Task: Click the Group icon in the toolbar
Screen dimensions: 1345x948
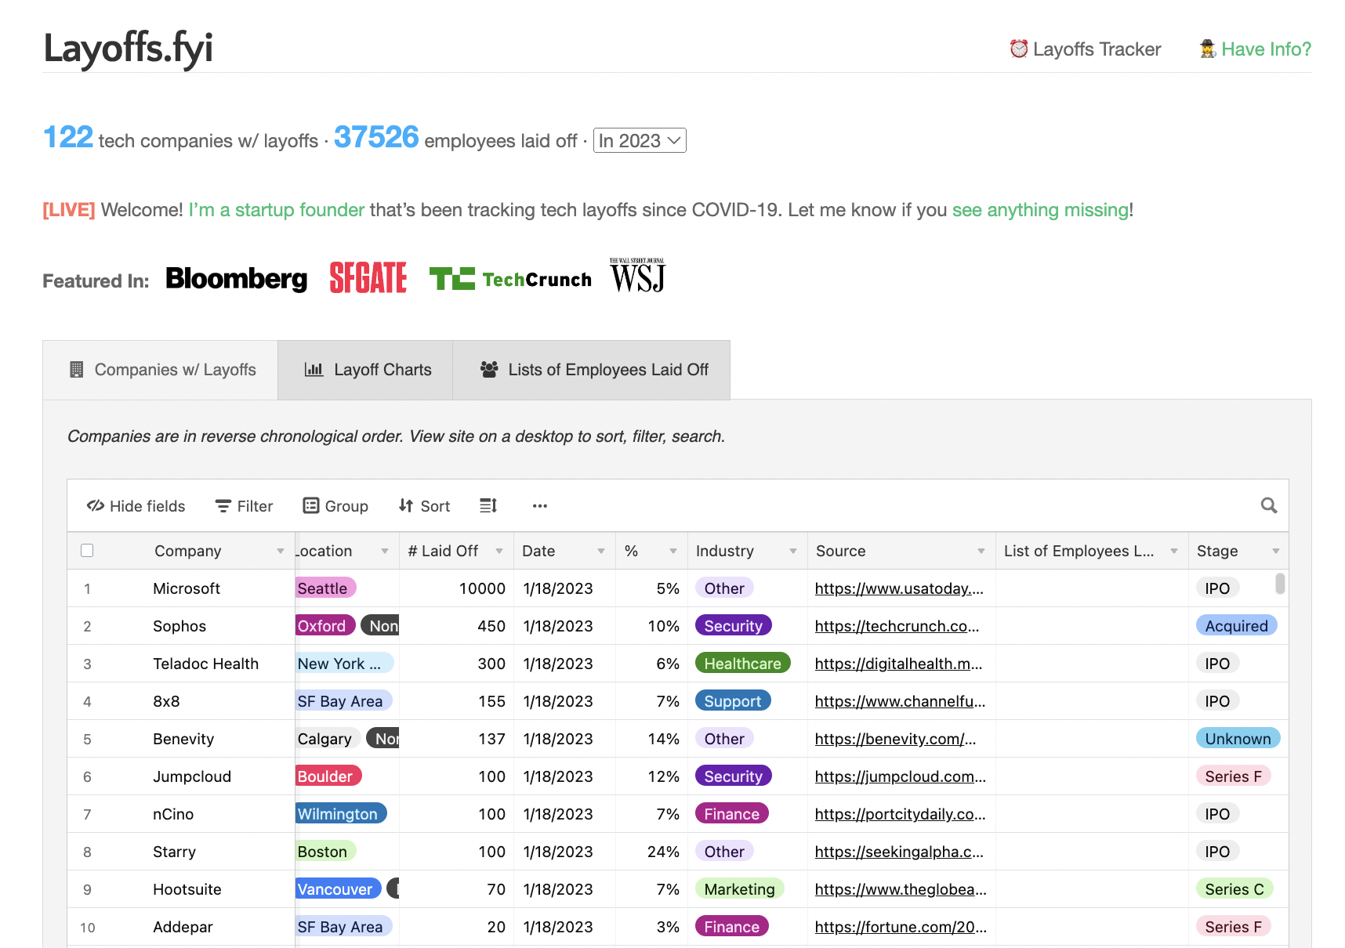Action: pyautogui.click(x=311, y=505)
